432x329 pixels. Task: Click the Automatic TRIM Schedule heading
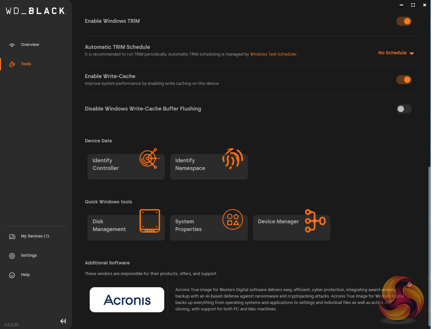click(x=117, y=47)
